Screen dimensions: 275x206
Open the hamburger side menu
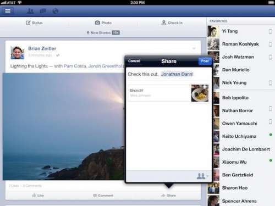[8, 11]
